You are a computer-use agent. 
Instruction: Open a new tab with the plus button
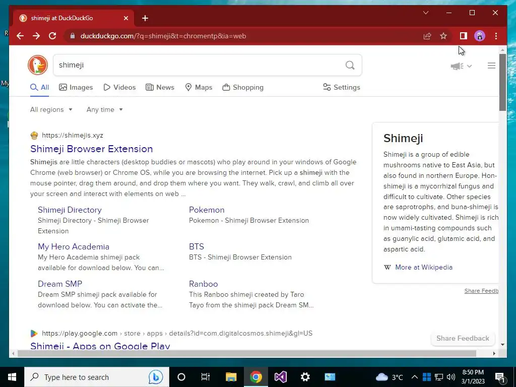145,18
